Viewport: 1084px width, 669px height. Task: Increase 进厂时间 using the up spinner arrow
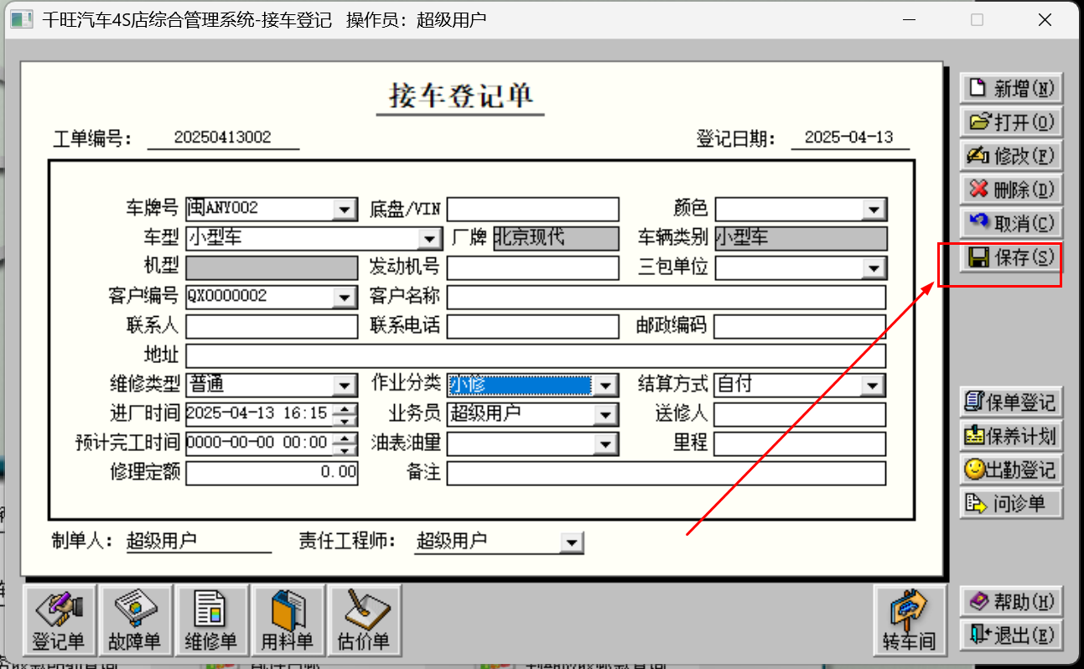coord(345,409)
